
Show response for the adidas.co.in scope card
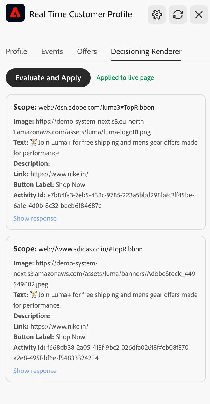[x=35, y=371]
